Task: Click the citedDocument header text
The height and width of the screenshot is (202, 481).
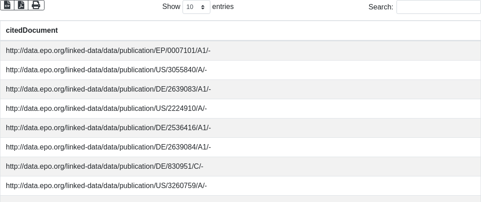Action: (31, 31)
